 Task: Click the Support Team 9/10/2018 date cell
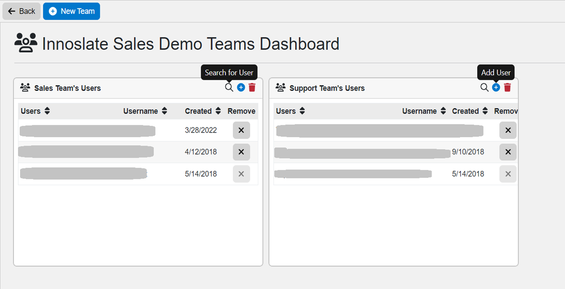468,152
